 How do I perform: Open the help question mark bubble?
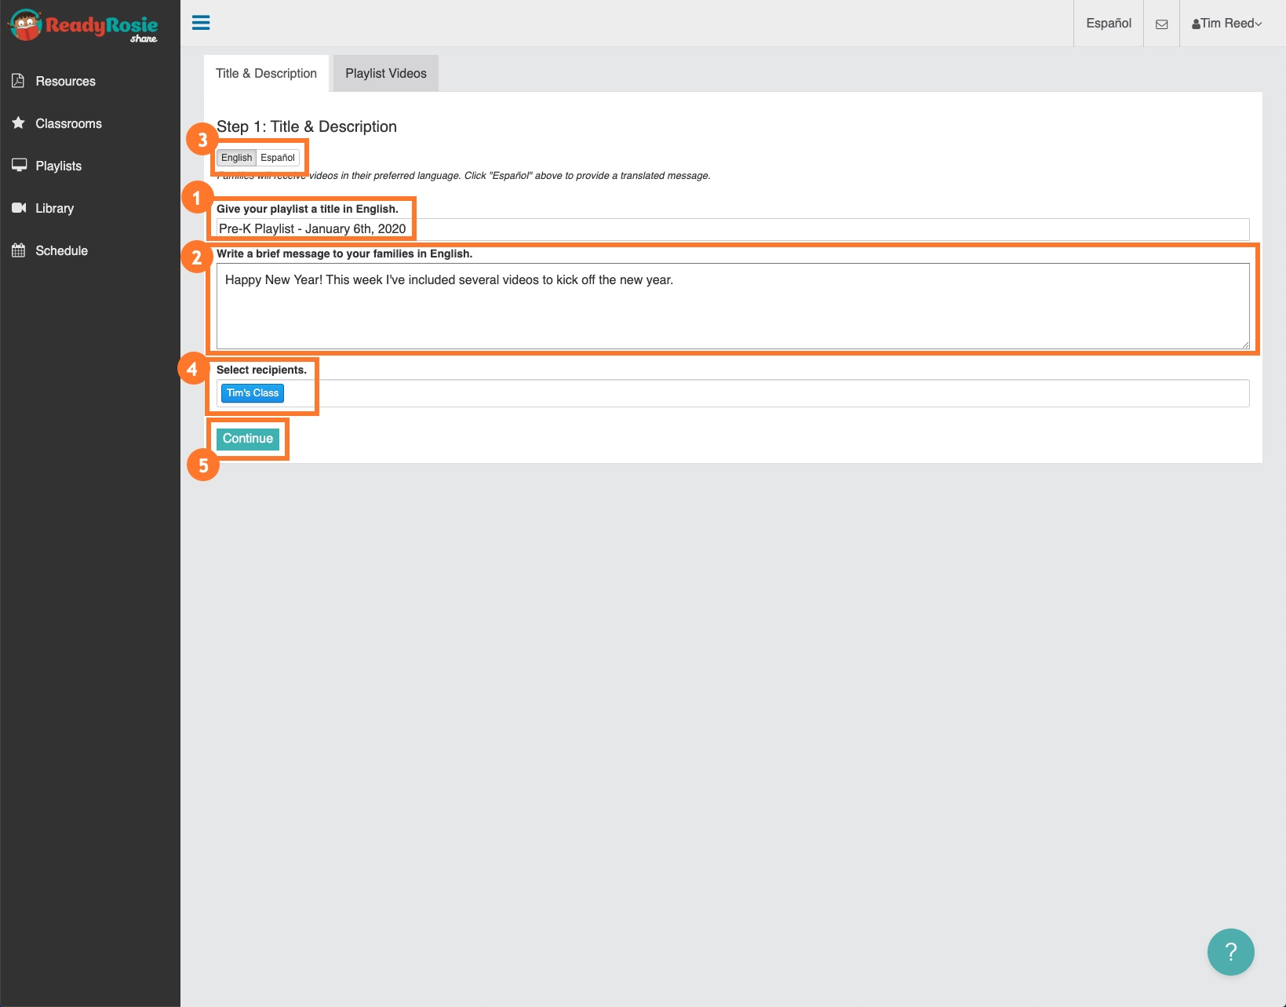tap(1230, 951)
